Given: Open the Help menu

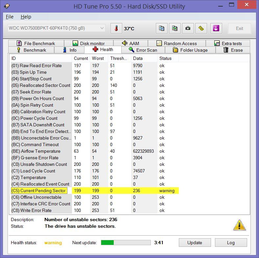Looking at the screenshot, I should click(26, 17).
